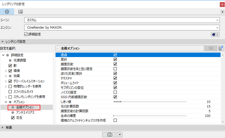Click options list scroll down arrow
The width and height of the screenshot is (225, 138).
pyautogui.click(x=223, y=122)
